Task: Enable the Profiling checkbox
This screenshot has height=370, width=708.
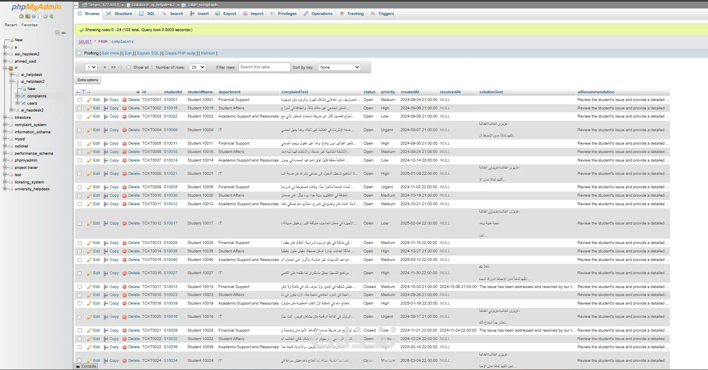Action: pyautogui.click(x=79, y=53)
